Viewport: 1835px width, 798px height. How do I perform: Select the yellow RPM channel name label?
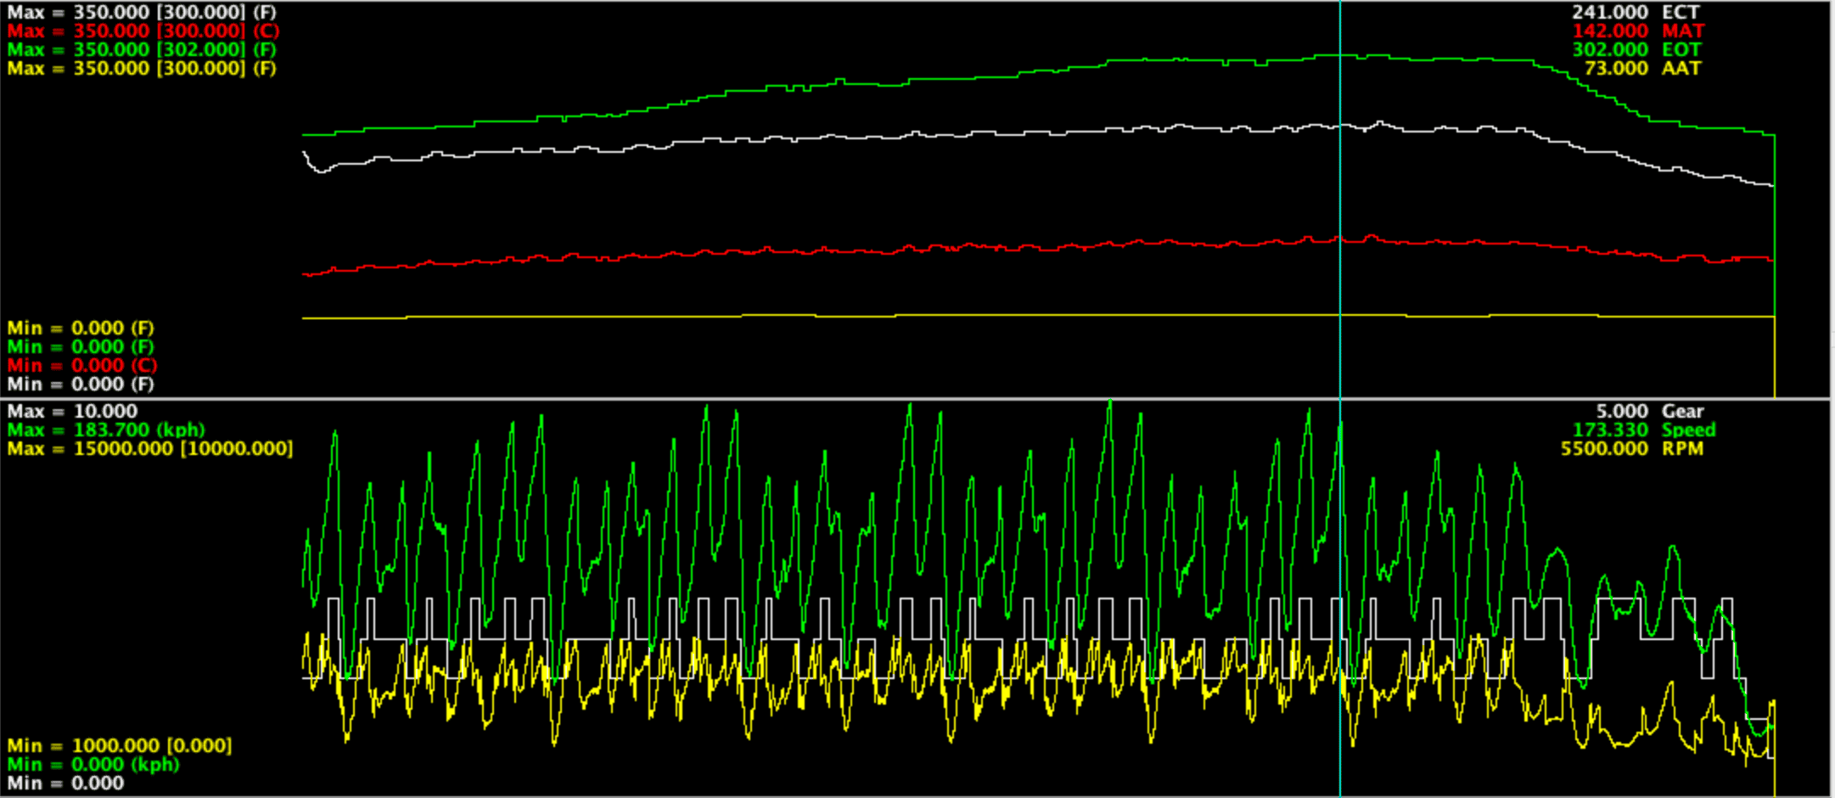1682,448
